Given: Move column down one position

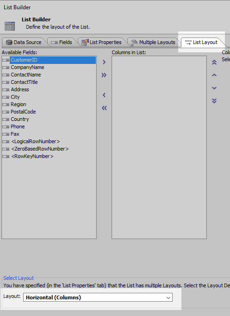Looking at the screenshot, I should tap(214, 88).
